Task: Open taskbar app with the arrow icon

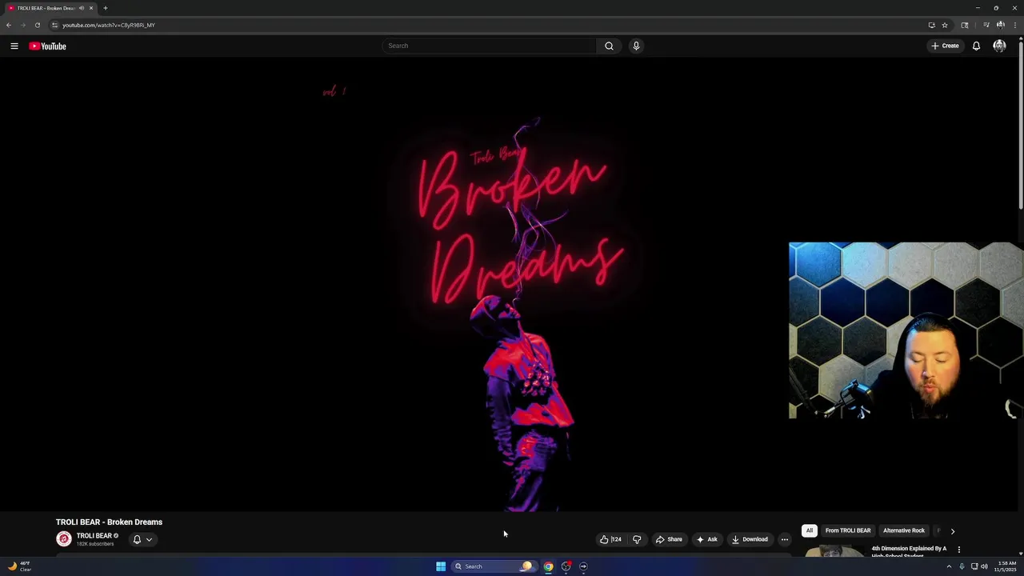Action: 583,566
